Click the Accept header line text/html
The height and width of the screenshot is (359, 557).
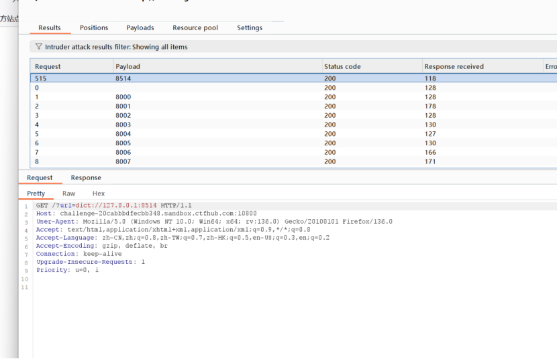tap(173, 229)
